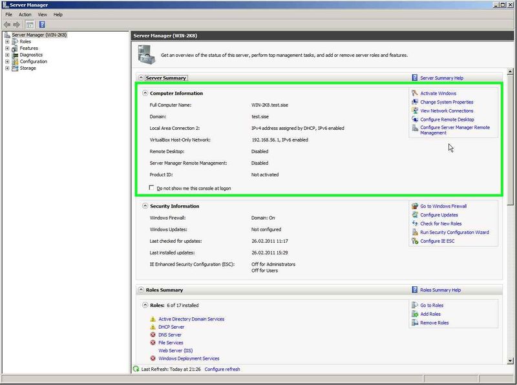Click the warning icon beside DHCP Server

click(153, 327)
